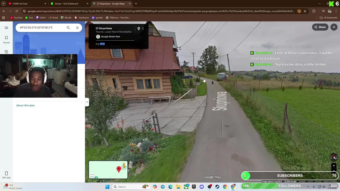Viewport: 340px width, 191px height.
Task: Open Telegram from the taskbar
Action: tap(163, 187)
